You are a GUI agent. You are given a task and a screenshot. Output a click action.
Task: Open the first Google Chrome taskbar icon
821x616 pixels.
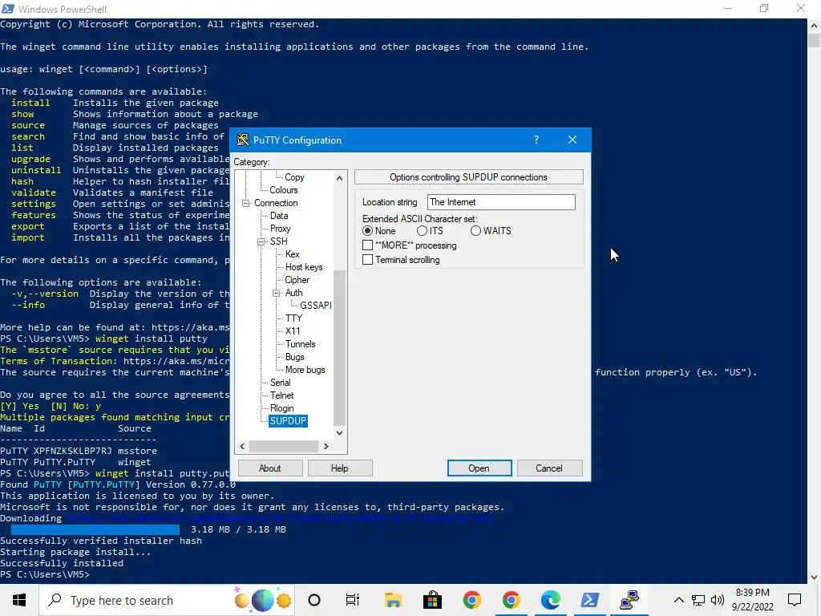pos(471,600)
